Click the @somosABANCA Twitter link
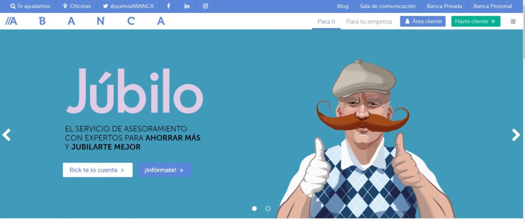The width and height of the screenshot is (525, 223). pos(128,6)
